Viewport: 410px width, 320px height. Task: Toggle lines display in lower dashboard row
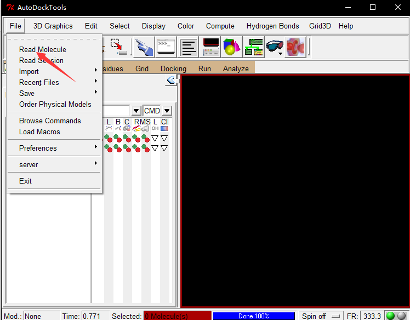pos(108,148)
